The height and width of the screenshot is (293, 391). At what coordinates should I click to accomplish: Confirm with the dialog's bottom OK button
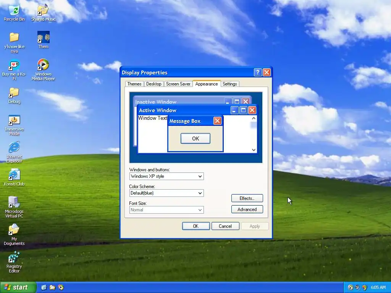tap(196, 226)
